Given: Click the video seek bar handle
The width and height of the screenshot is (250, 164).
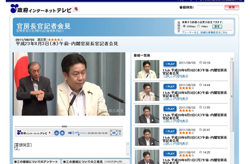Looking at the screenshot, I should tap(64, 126).
